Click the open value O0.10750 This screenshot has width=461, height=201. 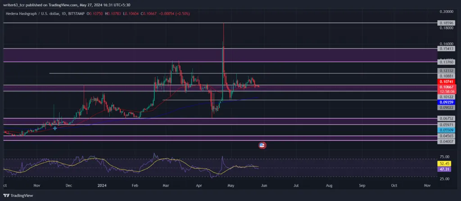pyautogui.click(x=95, y=14)
